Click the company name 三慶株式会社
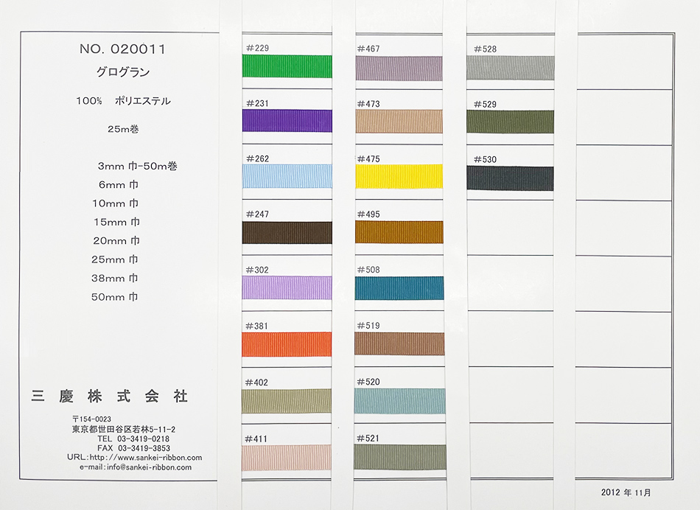 point(110,396)
